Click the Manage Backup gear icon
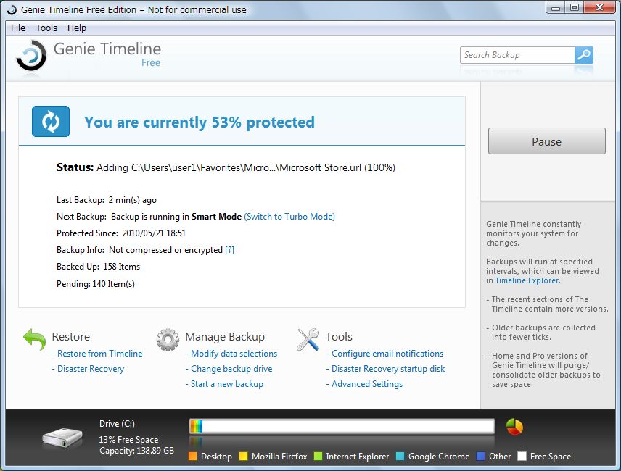Screen dimensions: 621x471 pyautogui.click(x=168, y=340)
